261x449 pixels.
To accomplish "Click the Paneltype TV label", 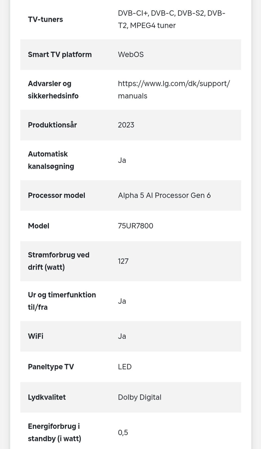I will point(51,367).
